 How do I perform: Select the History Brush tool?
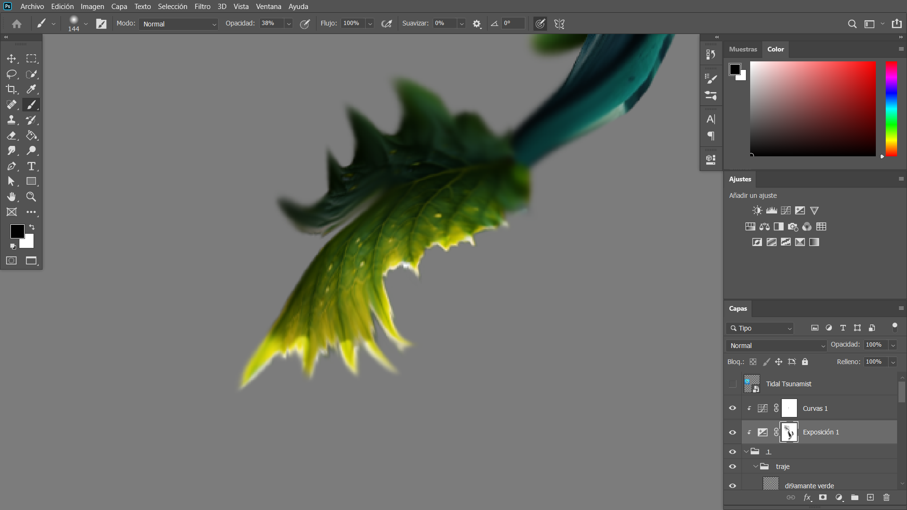31,120
